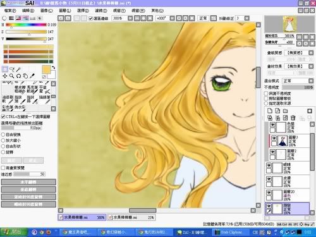Select the rectangular selection tool

[x=4, y=69]
